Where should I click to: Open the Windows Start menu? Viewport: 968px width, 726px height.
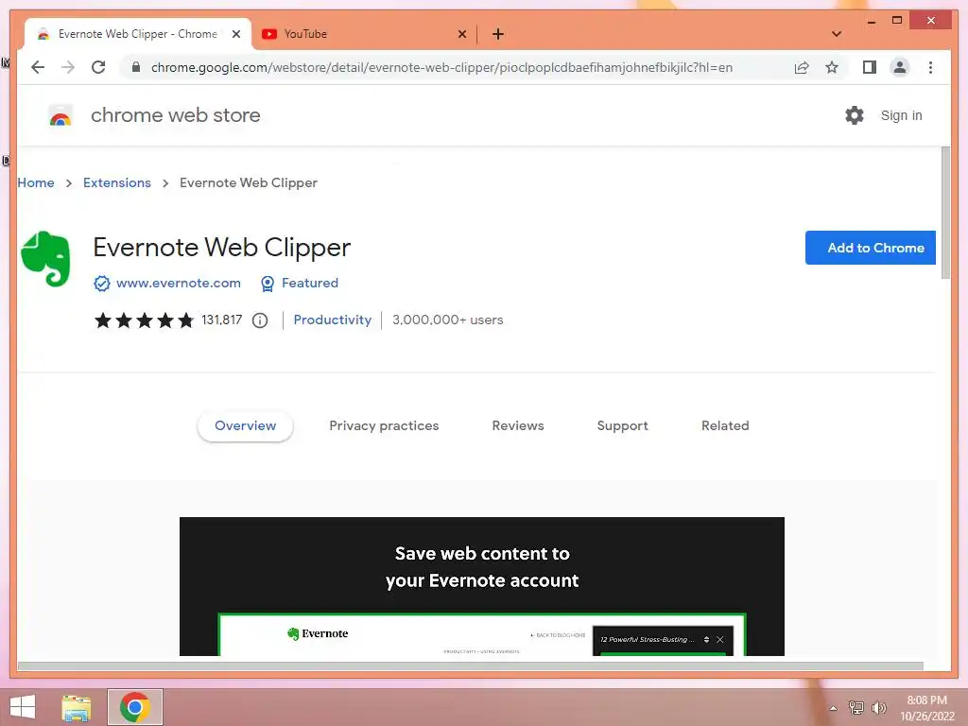pyautogui.click(x=23, y=707)
